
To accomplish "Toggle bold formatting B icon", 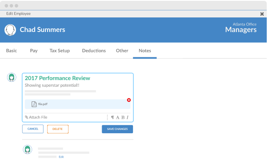I will 123,117.
